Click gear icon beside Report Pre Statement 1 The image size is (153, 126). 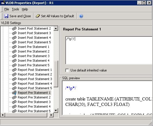[x=14, y=93]
